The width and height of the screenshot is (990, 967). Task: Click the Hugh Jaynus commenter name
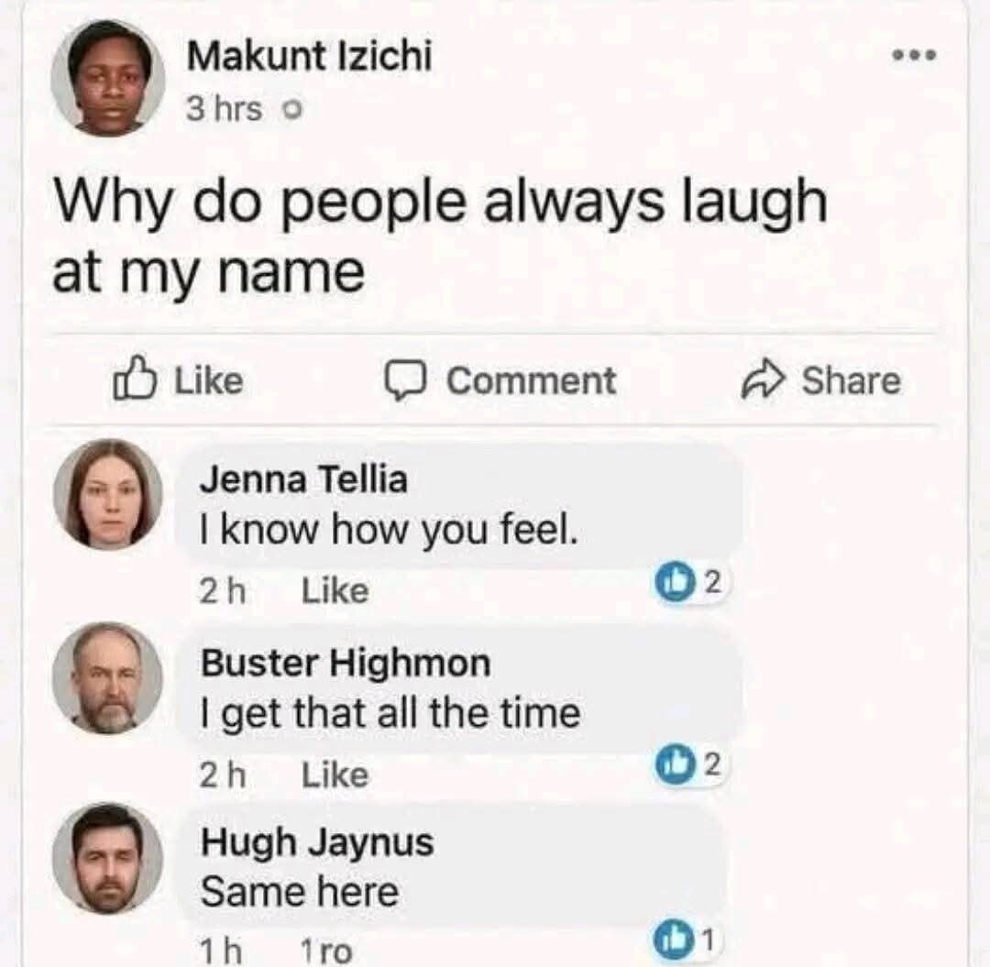(317, 842)
